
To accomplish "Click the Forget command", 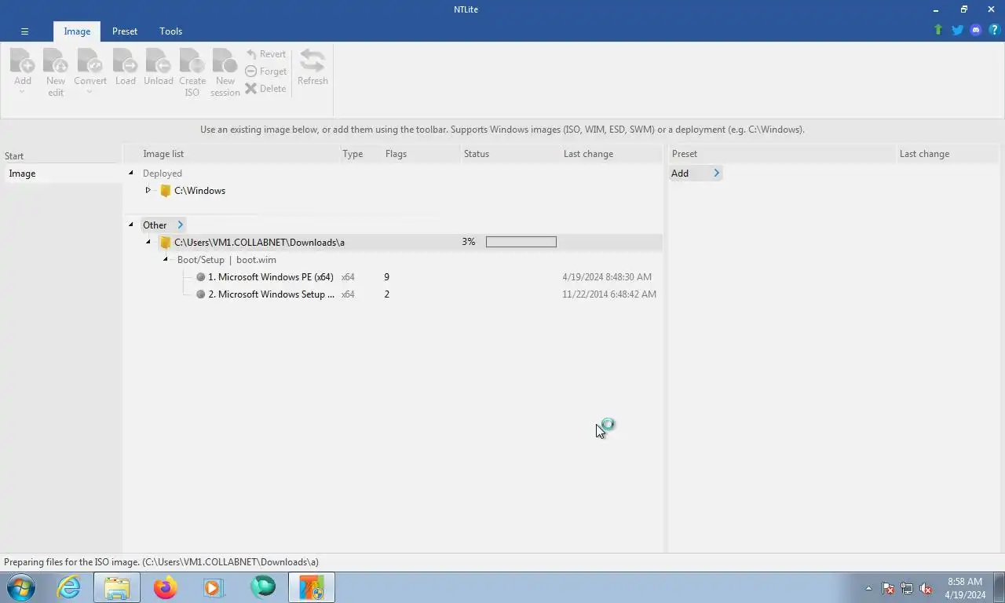I will (x=266, y=71).
